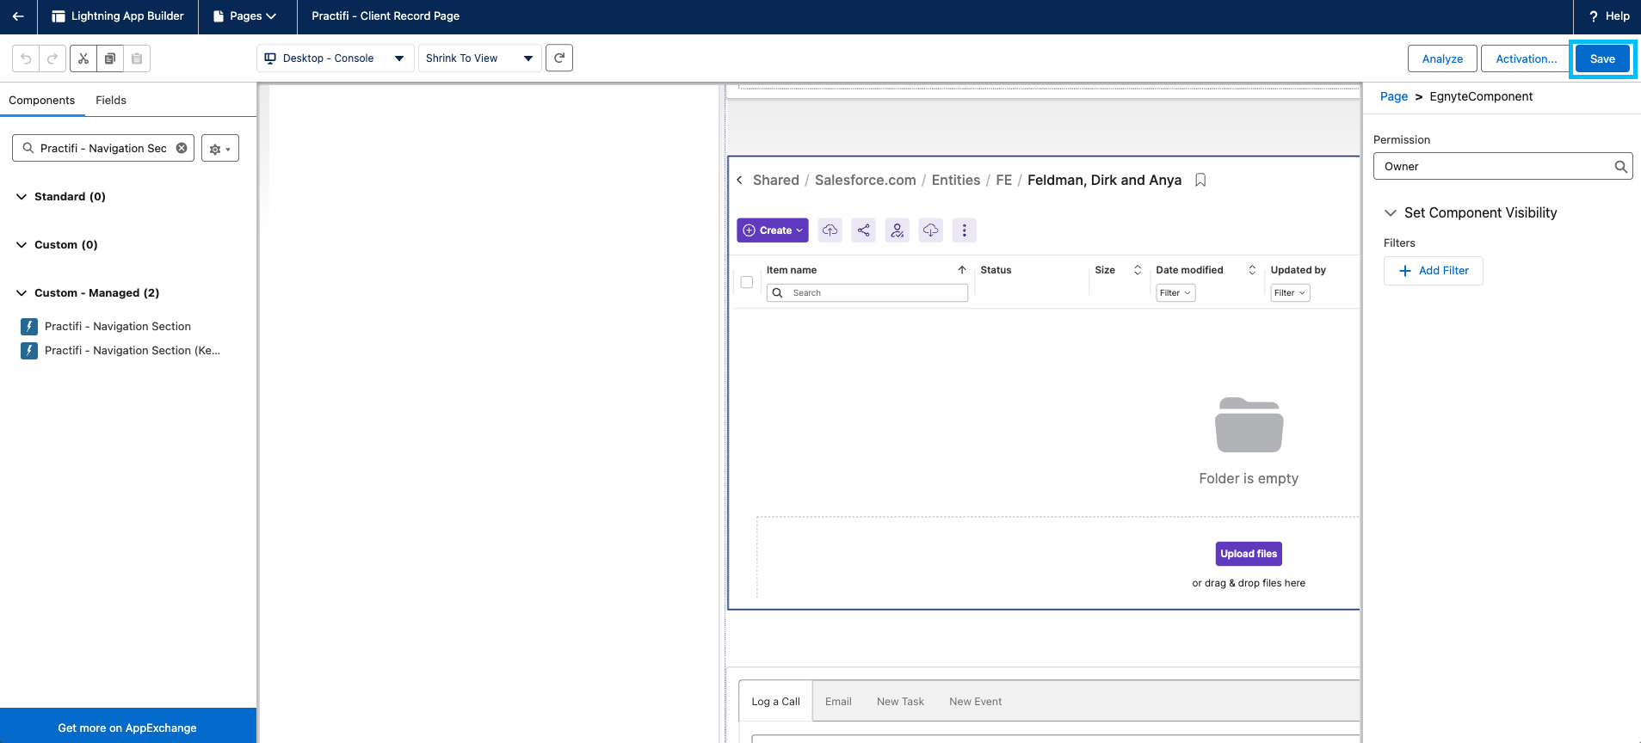
Task: Open the Shrink To View zoom dropdown
Action: 479,58
